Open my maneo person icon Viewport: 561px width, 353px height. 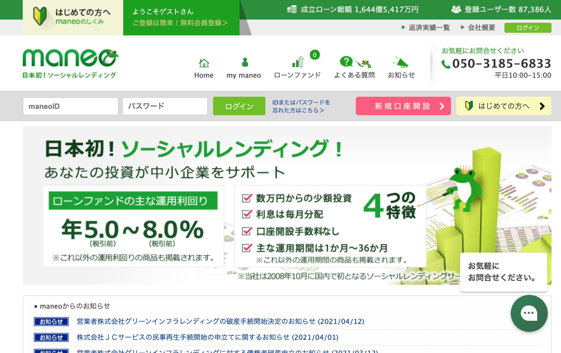click(245, 62)
